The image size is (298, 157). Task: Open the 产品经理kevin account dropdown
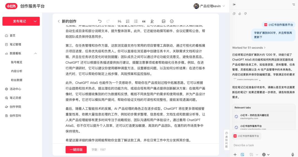pos(223,6)
